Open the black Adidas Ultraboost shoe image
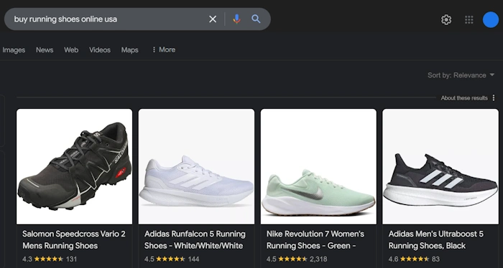Viewport: 503px width, 268px height. (x=440, y=166)
